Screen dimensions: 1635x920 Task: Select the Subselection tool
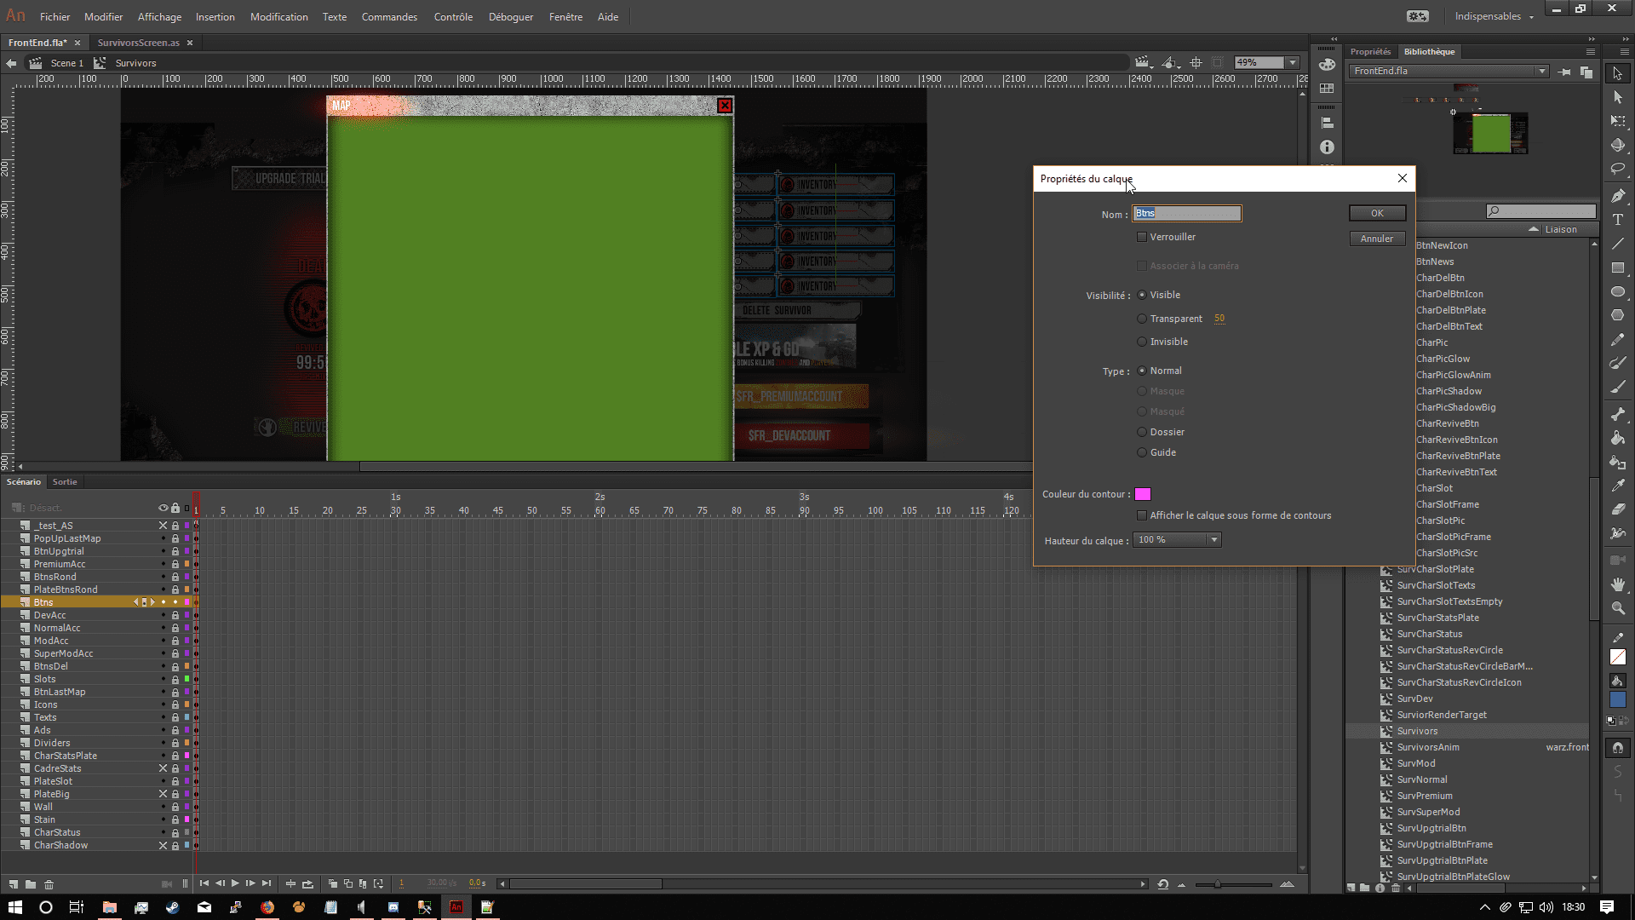(1618, 97)
